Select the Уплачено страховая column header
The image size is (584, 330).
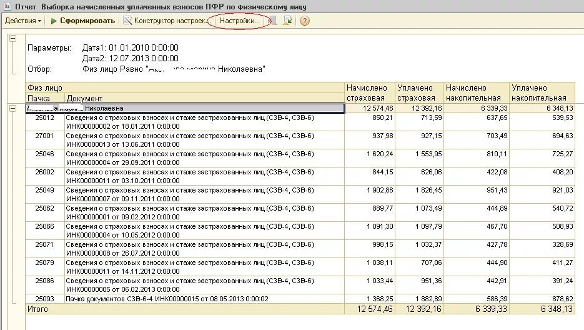point(419,93)
